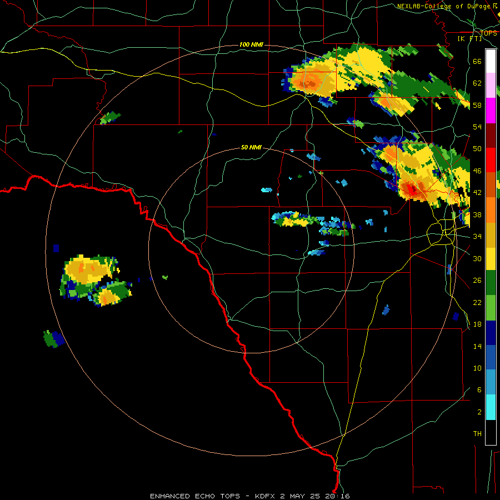Click legend value "62"
This screenshot has height=500, width=500.
477,83
